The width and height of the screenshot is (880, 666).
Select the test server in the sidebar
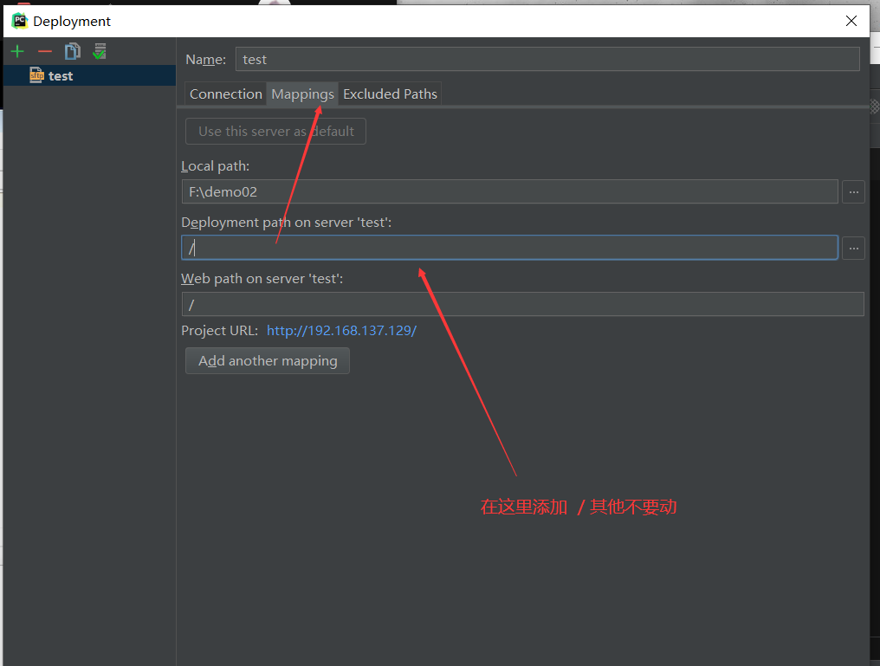[x=61, y=75]
